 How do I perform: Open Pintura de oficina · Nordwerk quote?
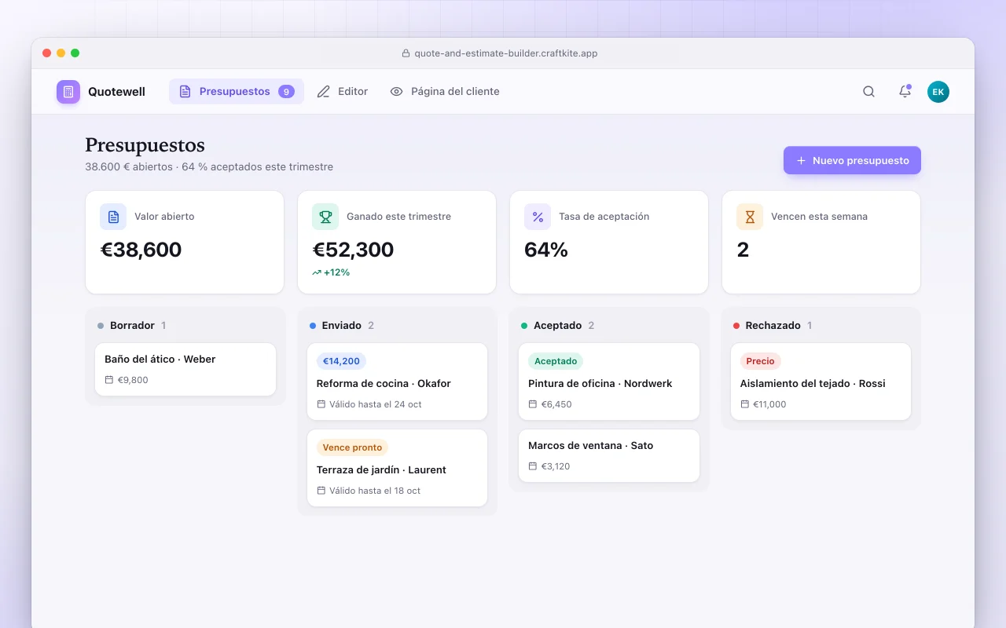point(609,382)
